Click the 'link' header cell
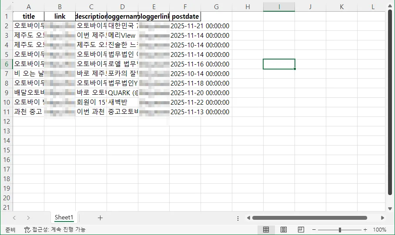Image resolution: width=395 pixels, height=235 pixels. click(x=60, y=17)
